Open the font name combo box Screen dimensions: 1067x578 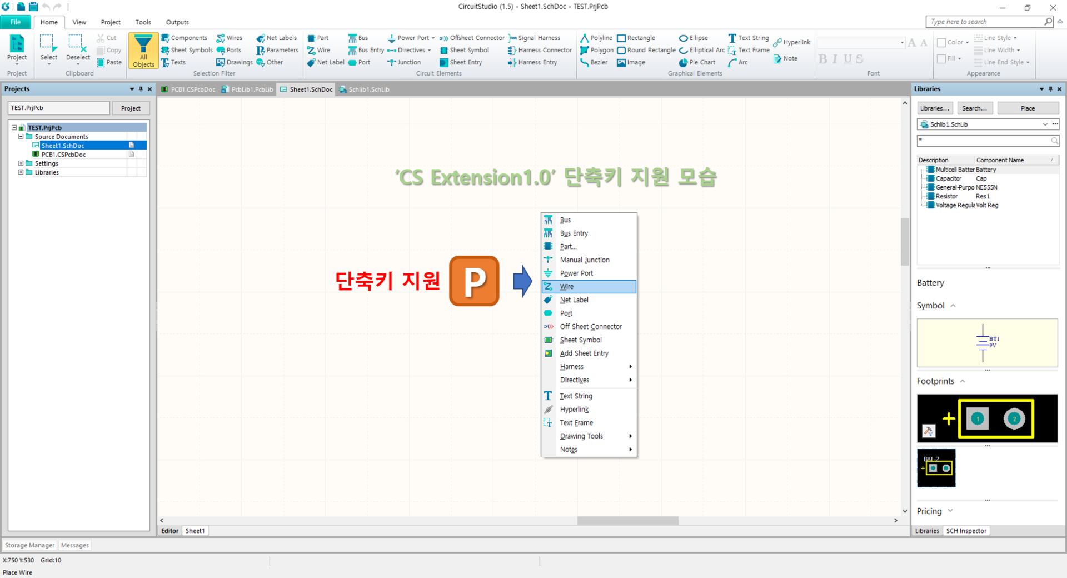click(x=861, y=43)
